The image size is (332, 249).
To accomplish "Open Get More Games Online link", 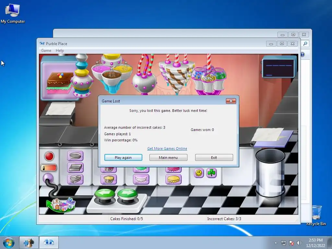I will click(x=167, y=148).
